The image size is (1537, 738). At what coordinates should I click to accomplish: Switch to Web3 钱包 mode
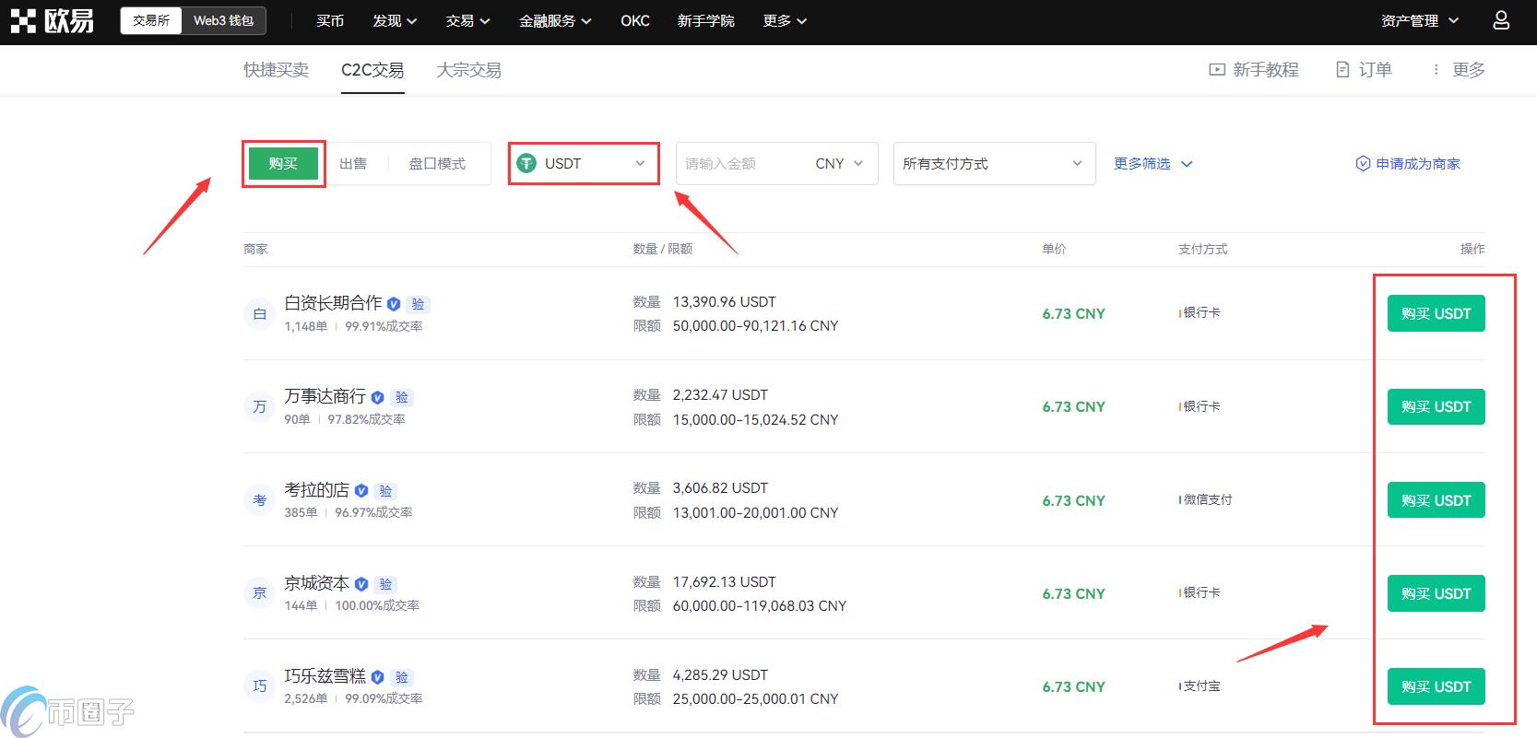(223, 20)
